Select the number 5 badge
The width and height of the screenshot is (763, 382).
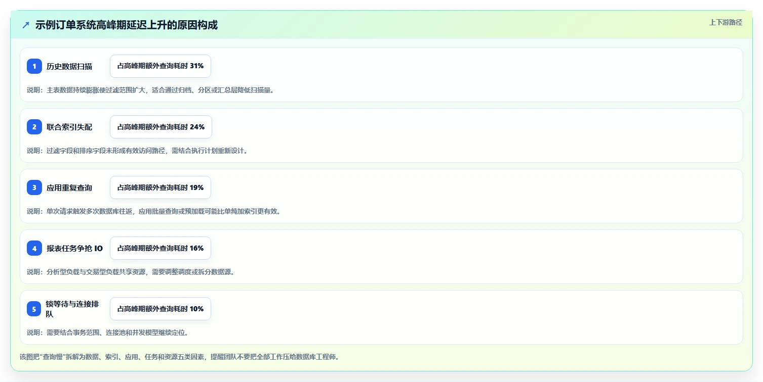tap(34, 309)
